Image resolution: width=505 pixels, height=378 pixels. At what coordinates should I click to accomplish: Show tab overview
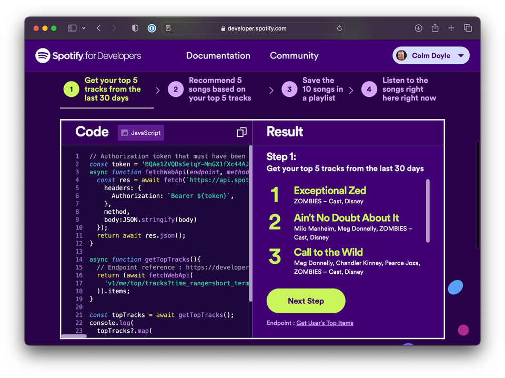pos(468,28)
